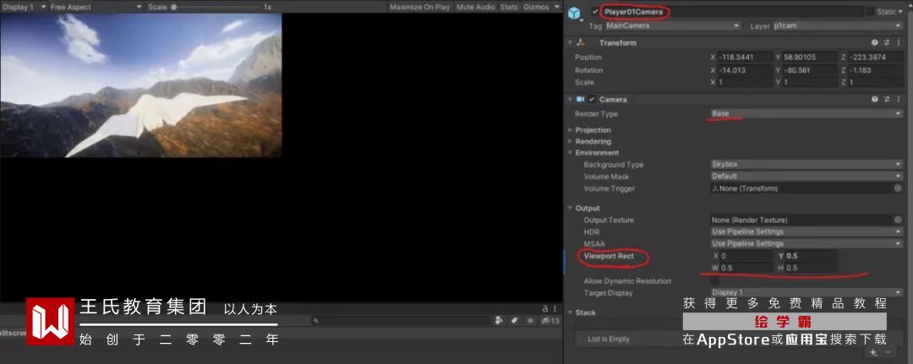
Task: Open the Camera component more-options menu
Action: coord(899,100)
